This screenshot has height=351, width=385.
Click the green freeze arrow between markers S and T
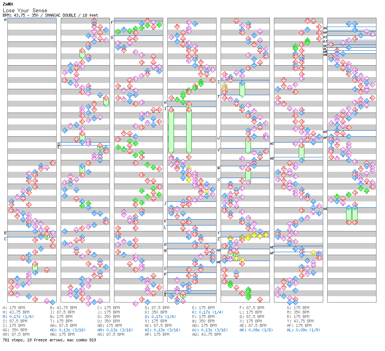[242, 89]
